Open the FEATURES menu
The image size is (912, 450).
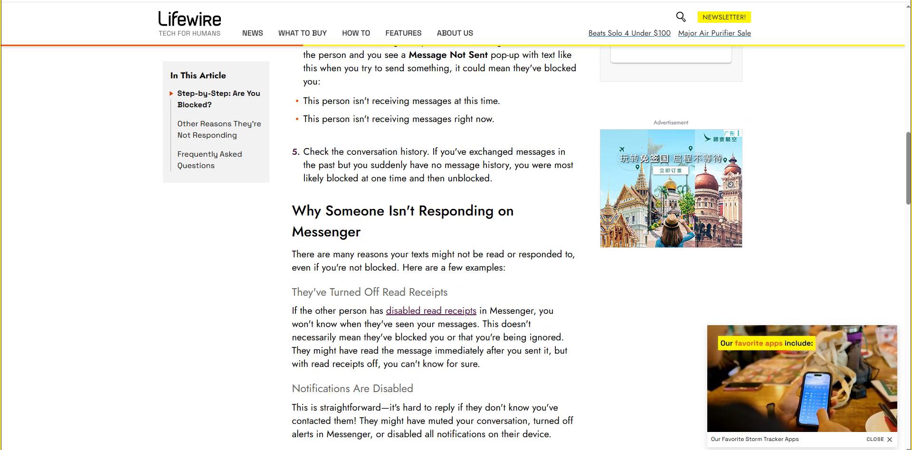[x=403, y=33]
